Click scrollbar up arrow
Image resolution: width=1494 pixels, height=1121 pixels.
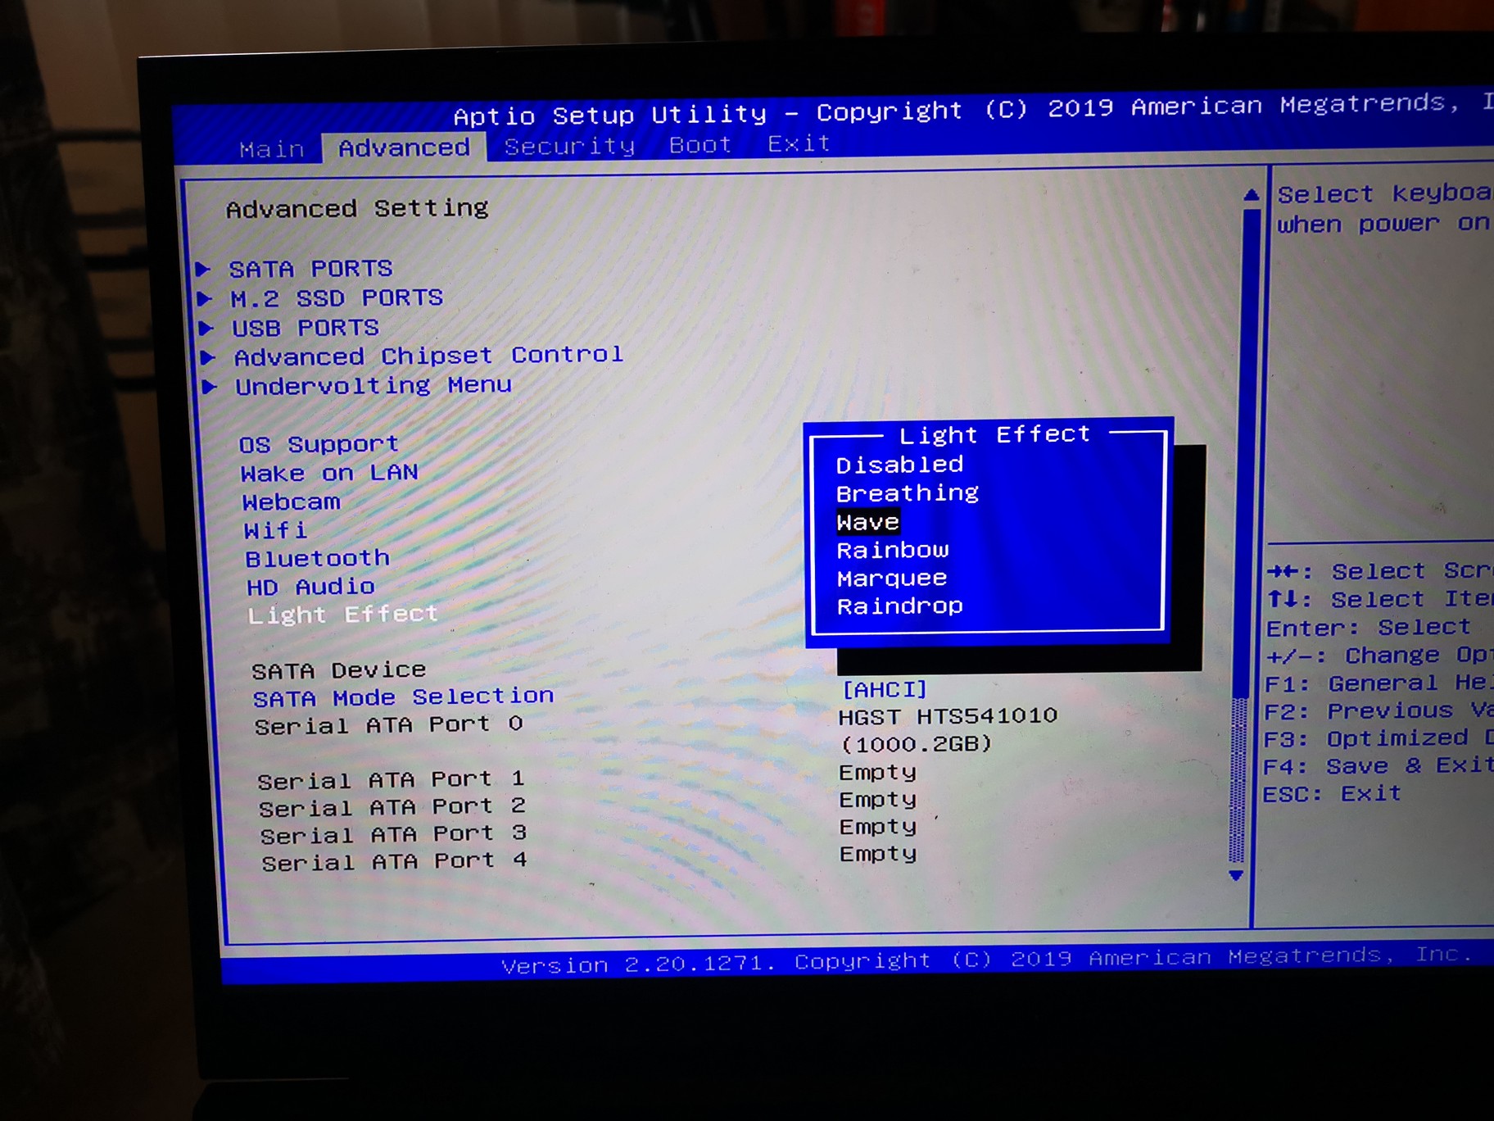pos(1251,195)
